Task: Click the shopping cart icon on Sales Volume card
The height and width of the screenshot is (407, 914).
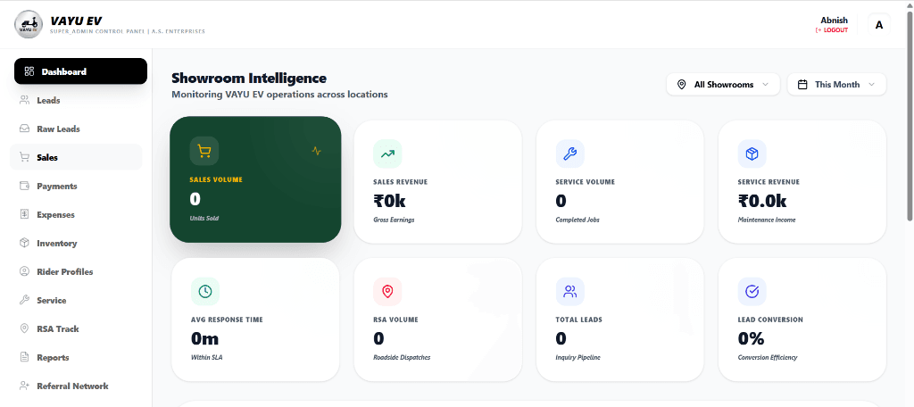Action: click(x=204, y=151)
